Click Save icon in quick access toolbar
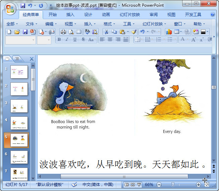 (23, 6)
